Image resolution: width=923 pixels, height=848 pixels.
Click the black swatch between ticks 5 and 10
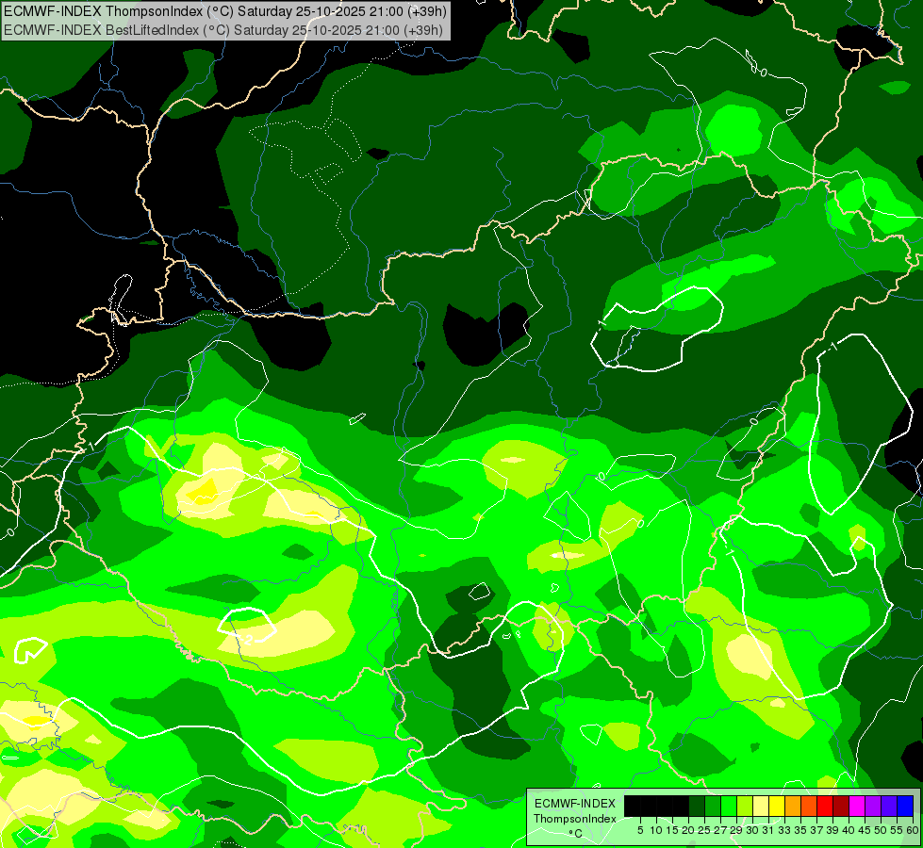(648, 806)
